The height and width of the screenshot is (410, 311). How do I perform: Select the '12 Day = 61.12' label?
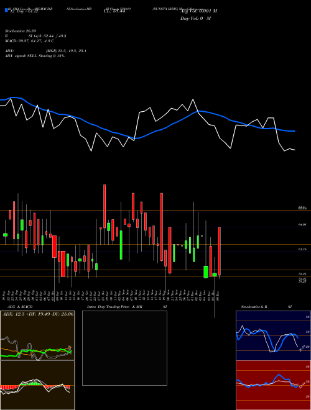23,12
